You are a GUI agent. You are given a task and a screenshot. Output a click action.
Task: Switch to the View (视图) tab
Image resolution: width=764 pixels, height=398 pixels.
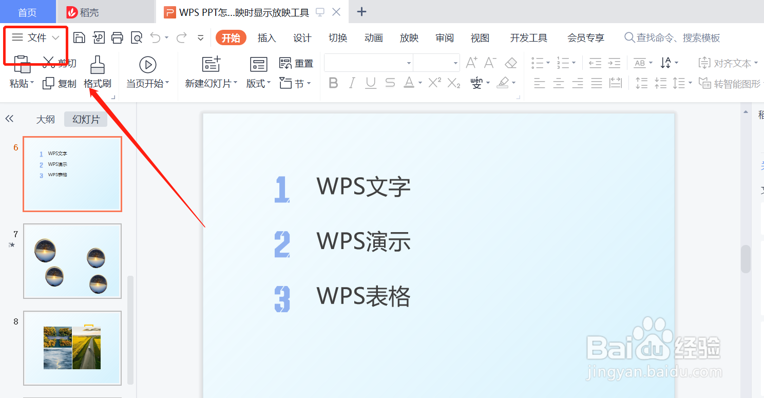[480, 37]
